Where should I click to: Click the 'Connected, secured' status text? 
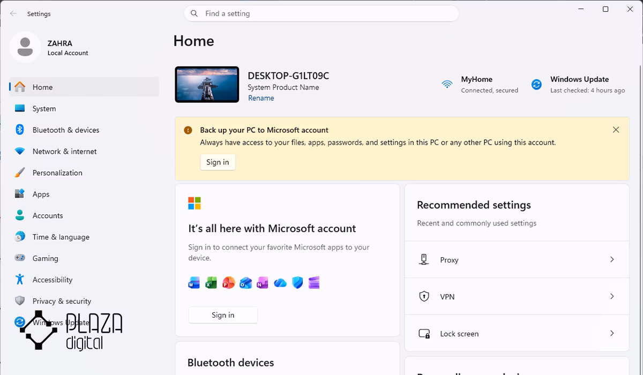(x=490, y=91)
